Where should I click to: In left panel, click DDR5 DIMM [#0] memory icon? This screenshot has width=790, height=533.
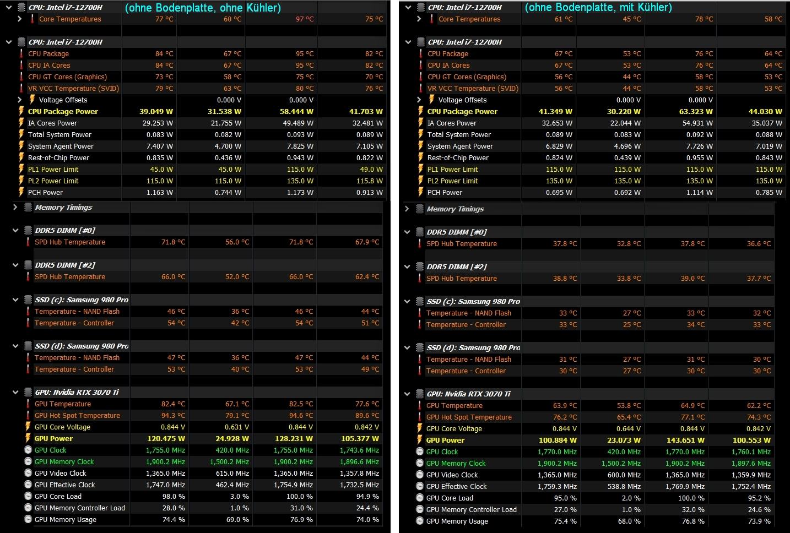point(29,231)
